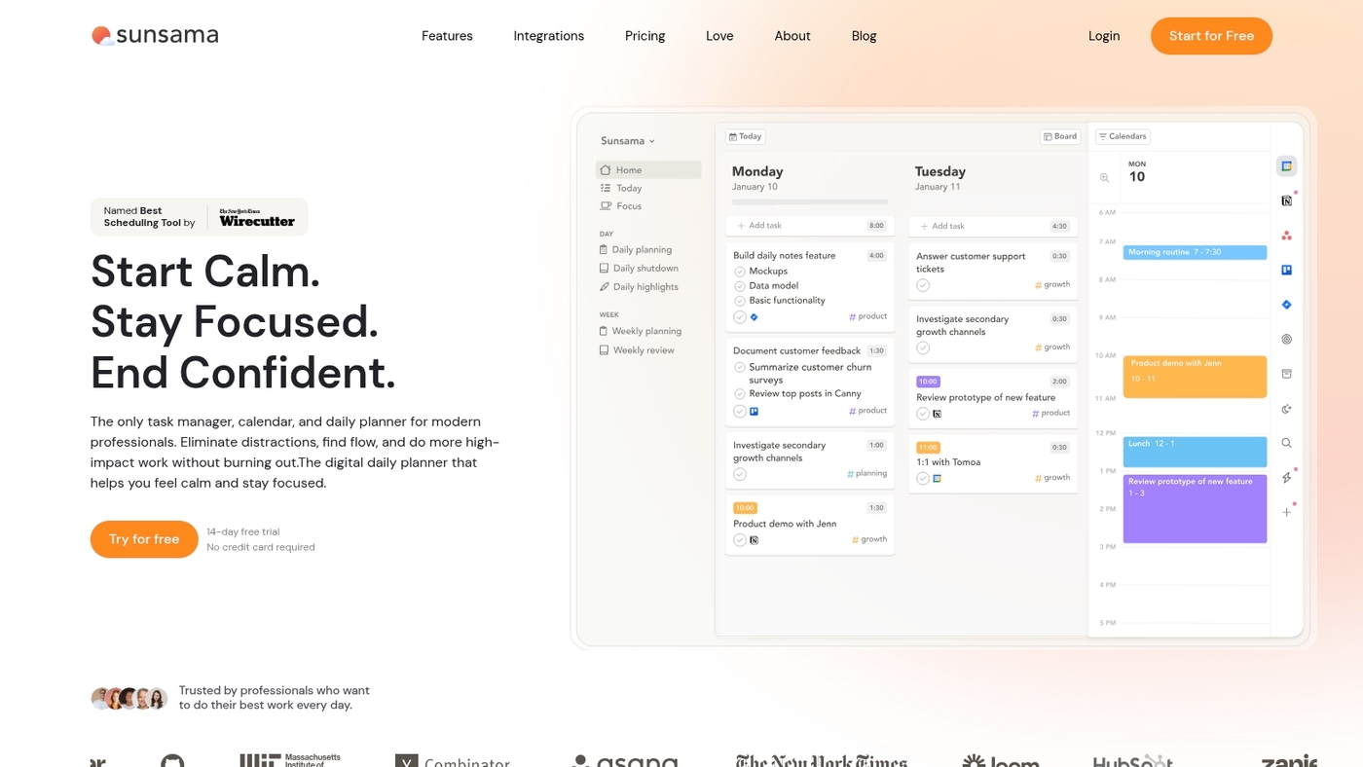
Task: Open the Calendars selector
Action: pos(1122,136)
